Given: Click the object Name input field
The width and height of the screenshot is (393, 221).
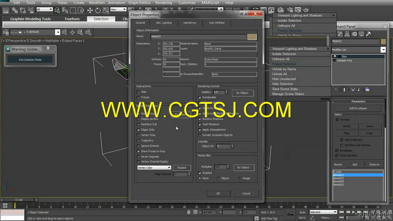Looking at the screenshot, I should [x=198, y=36].
